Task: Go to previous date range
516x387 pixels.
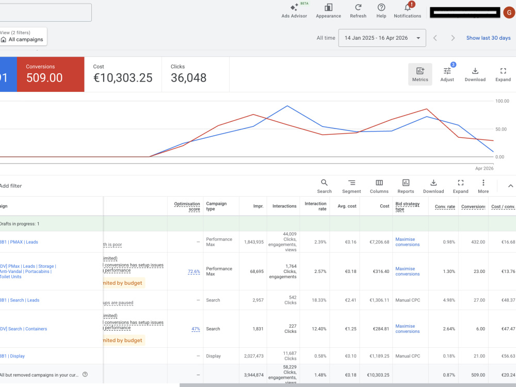Action: pos(435,38)
